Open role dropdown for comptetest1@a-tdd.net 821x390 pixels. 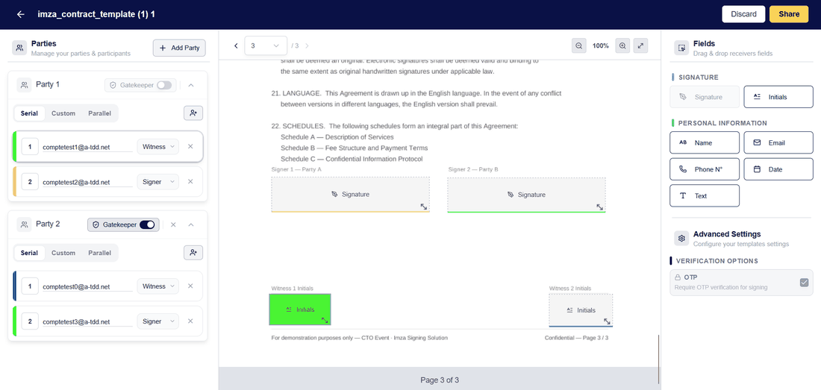(x=158, y=146)
